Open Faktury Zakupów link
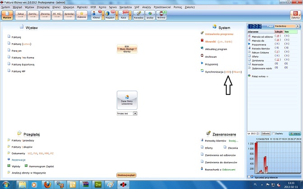The height and width of the screenshot is (189, 303). [x=22, y=147]
